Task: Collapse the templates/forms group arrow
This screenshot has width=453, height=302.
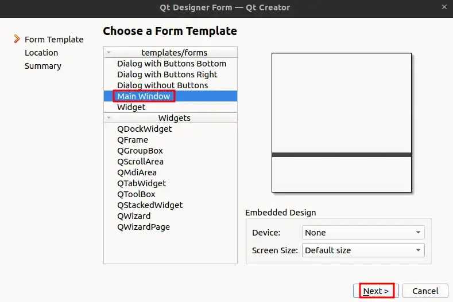Action: (x=109, y=53)
